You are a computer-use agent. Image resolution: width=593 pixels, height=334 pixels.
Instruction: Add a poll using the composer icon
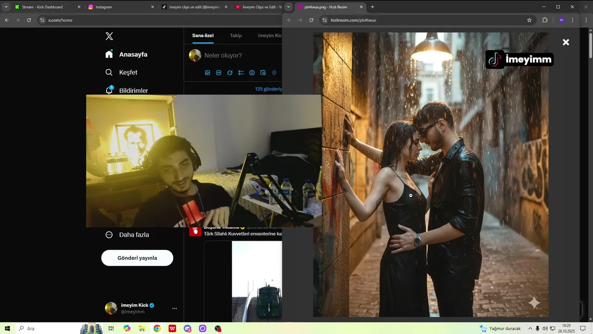(241, 73)
